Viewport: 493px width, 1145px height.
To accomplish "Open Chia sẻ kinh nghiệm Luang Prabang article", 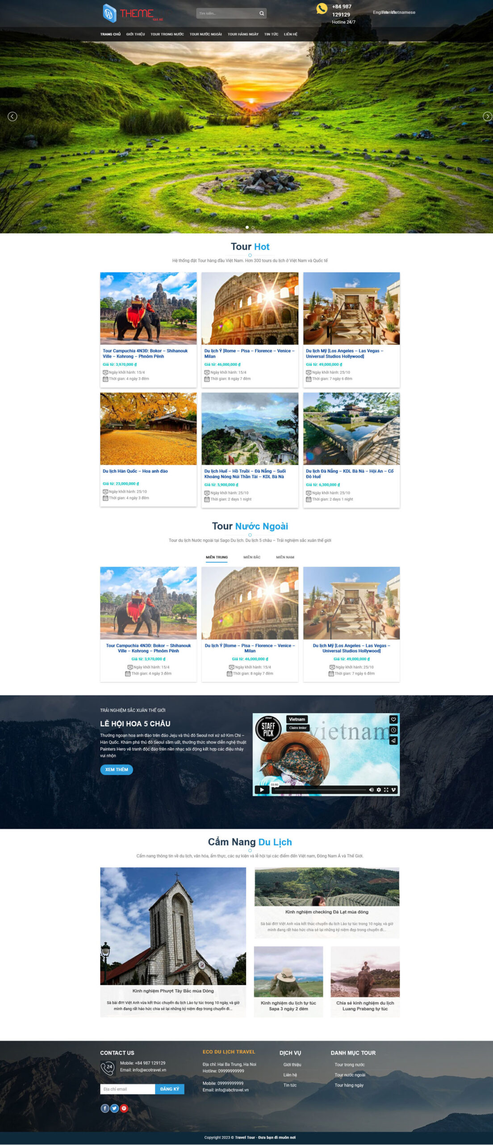I will tap(365, 1005).
